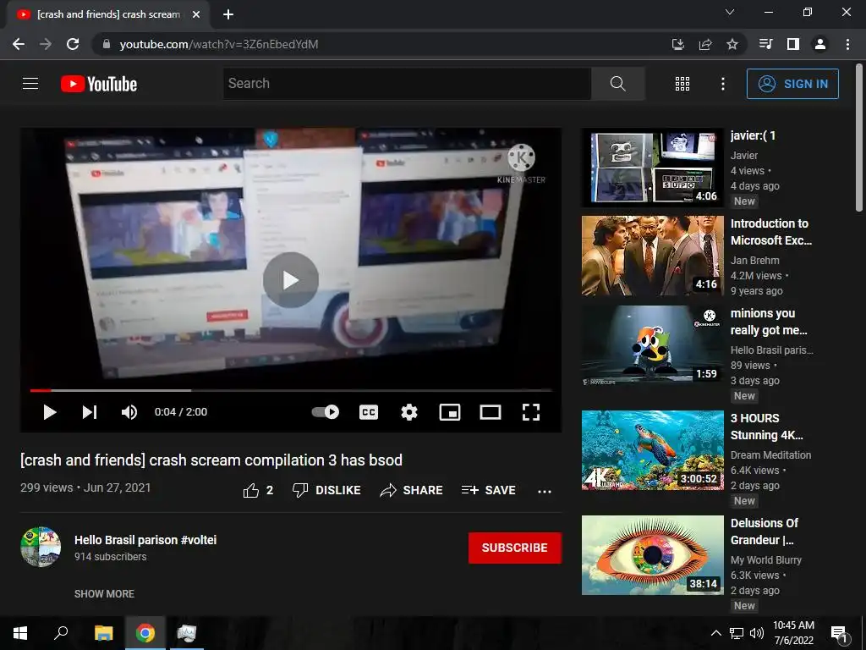Open the YouTube hamburger guide menu

tap(30, 84)
